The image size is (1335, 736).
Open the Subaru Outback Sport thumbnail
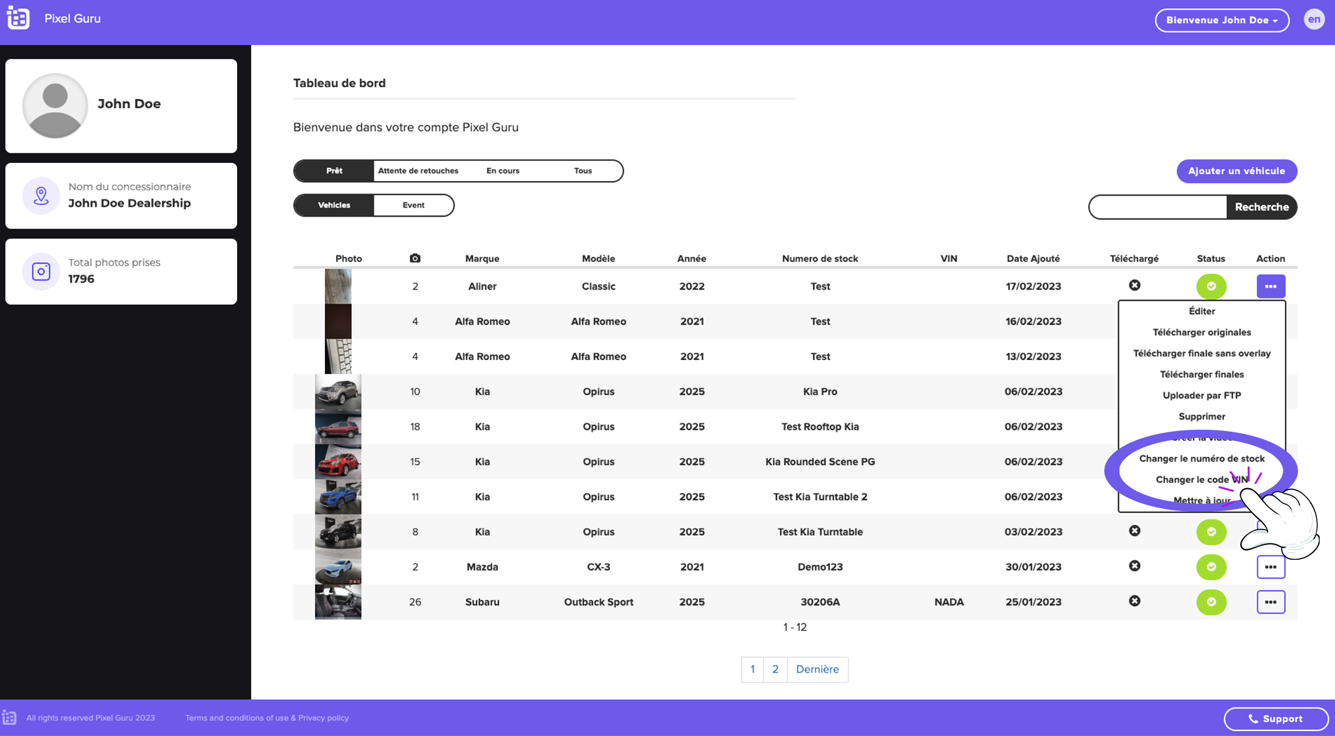pos(338,602)
